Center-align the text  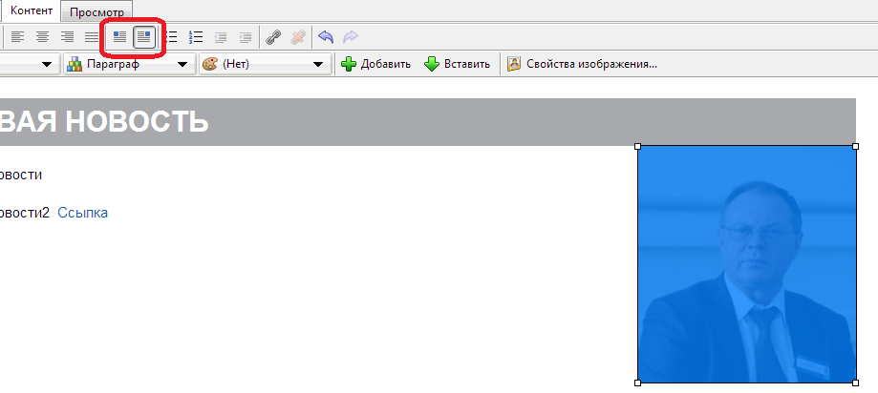tap(43, 37)
